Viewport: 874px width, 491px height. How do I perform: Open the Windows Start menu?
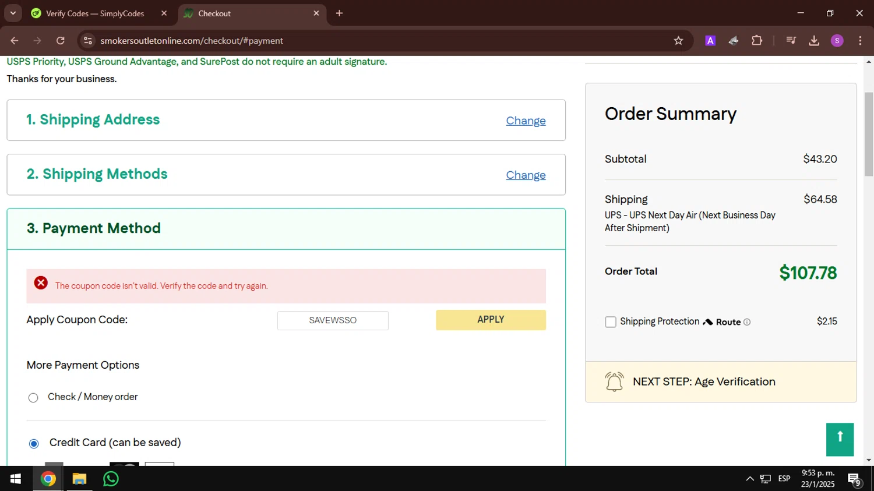[x=16, y=479]
